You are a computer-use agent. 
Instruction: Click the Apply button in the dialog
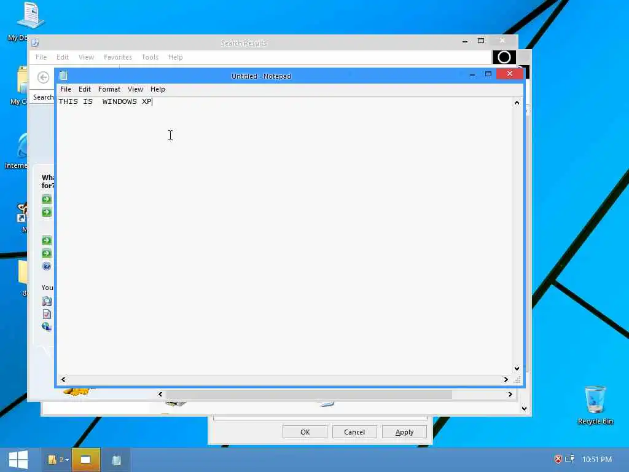click(404, 432)
